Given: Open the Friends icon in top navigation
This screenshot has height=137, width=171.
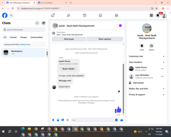Looking at the screenshot, I should pyautogui.click(x=68, y=15).
